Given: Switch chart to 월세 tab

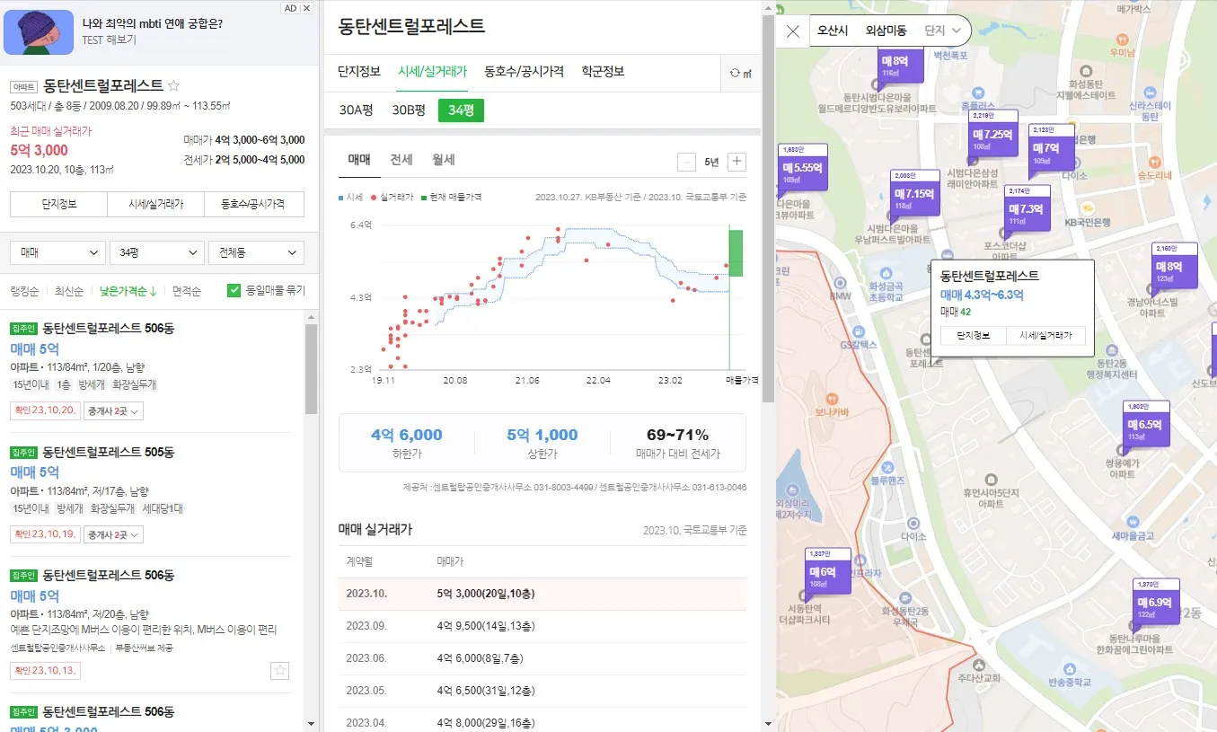Looking at the screenshot, I should pos(444,160).
